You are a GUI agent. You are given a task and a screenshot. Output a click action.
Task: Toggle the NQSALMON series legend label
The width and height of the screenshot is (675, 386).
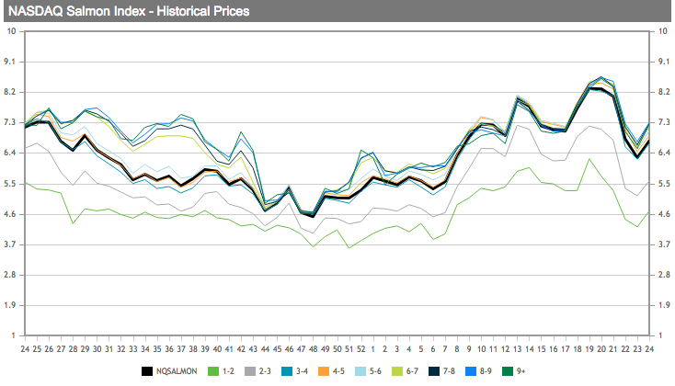click(177, 371)
